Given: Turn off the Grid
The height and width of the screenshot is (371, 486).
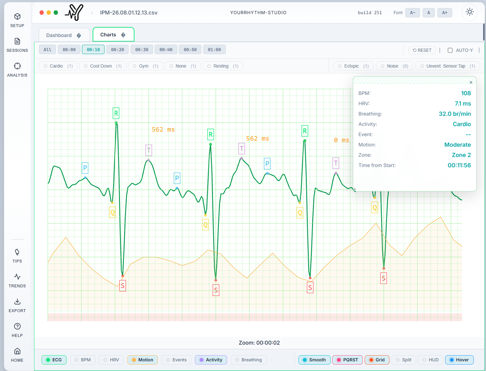Looking at the screenshot, I should pos(377,360).
